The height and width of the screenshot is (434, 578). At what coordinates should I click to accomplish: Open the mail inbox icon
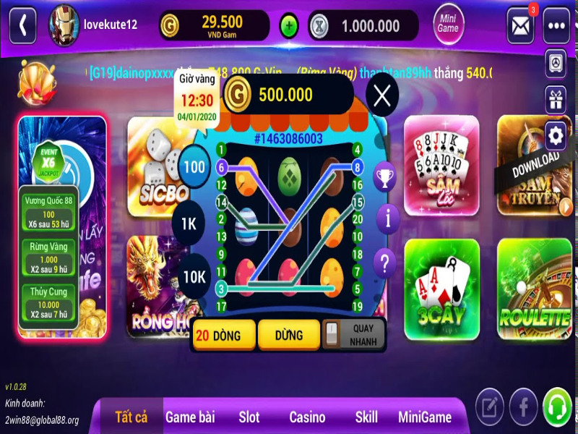520,26
